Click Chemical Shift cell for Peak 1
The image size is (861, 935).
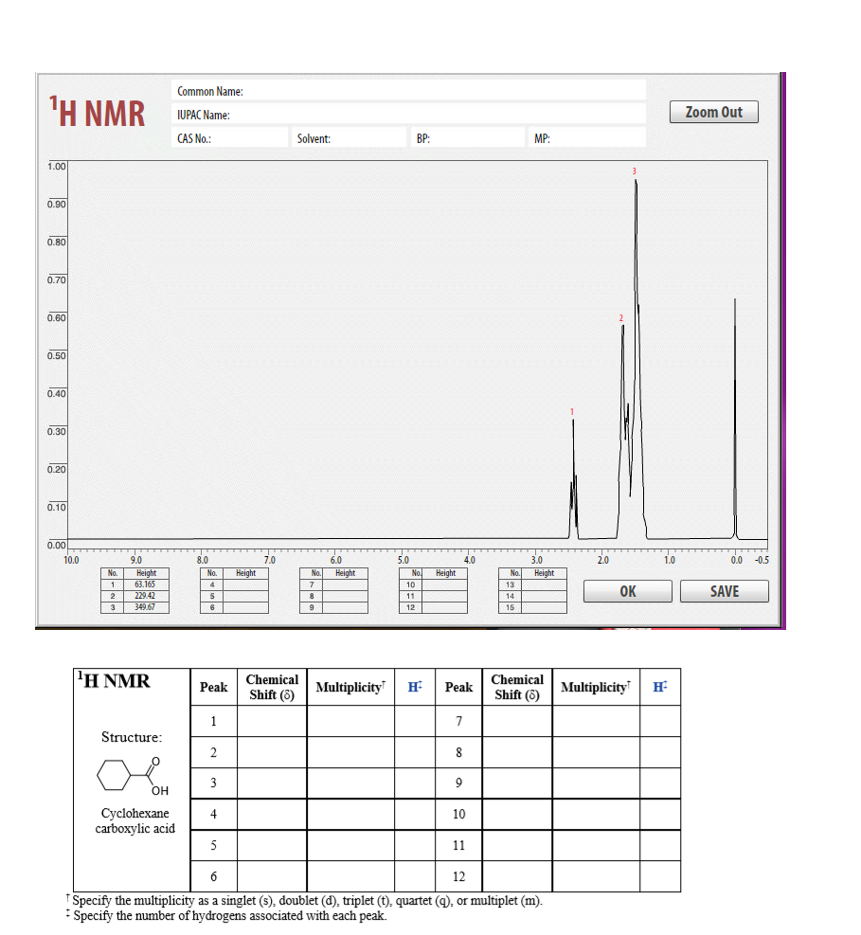click(272, 721)
